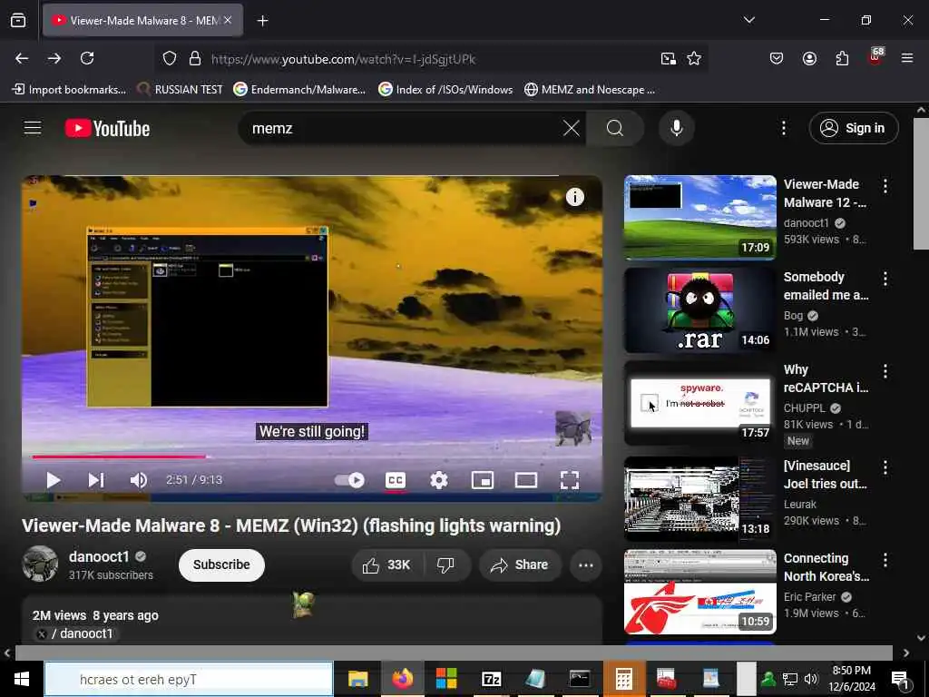This screenshot has height=697, width=929.
Task: Enter full screen mode
Action: [x=570, y=480]
